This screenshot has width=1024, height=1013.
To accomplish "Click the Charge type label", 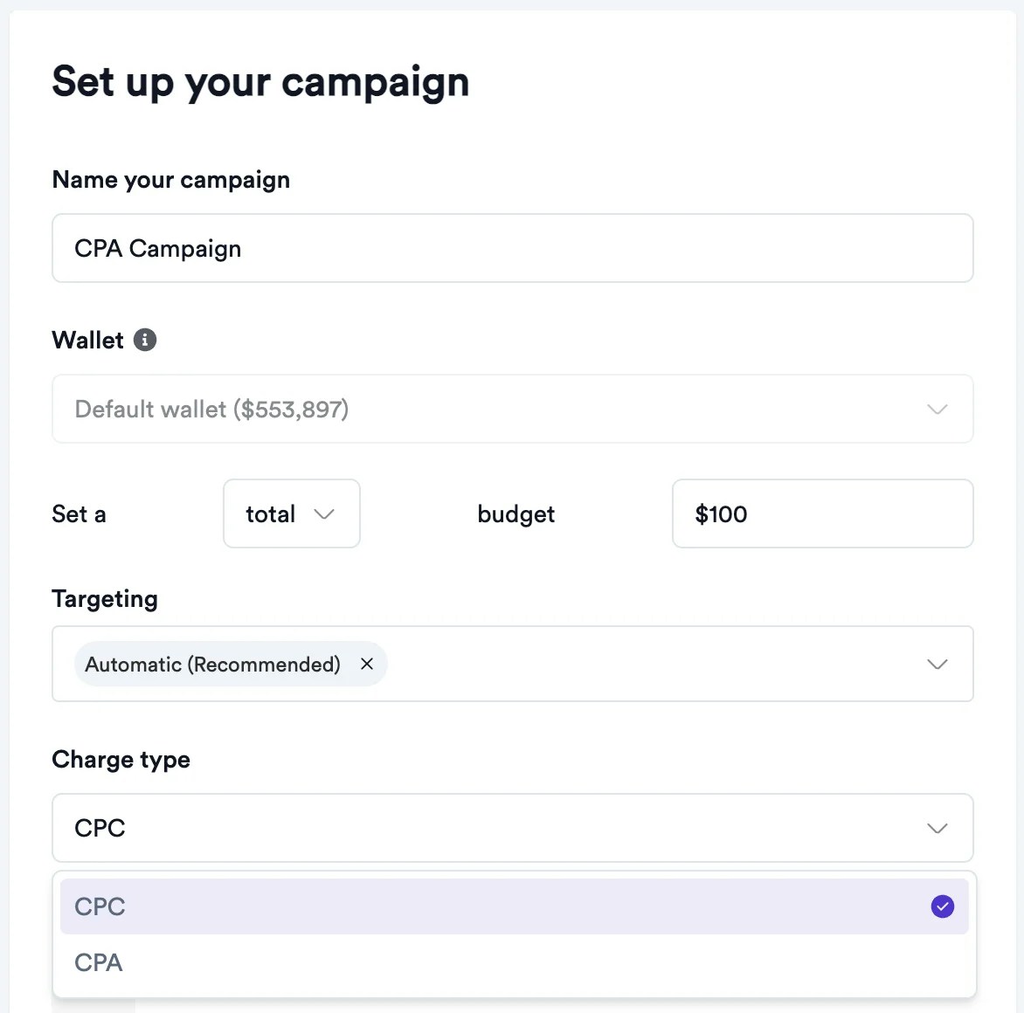I will pyautogui.click(x=121, y=760).
